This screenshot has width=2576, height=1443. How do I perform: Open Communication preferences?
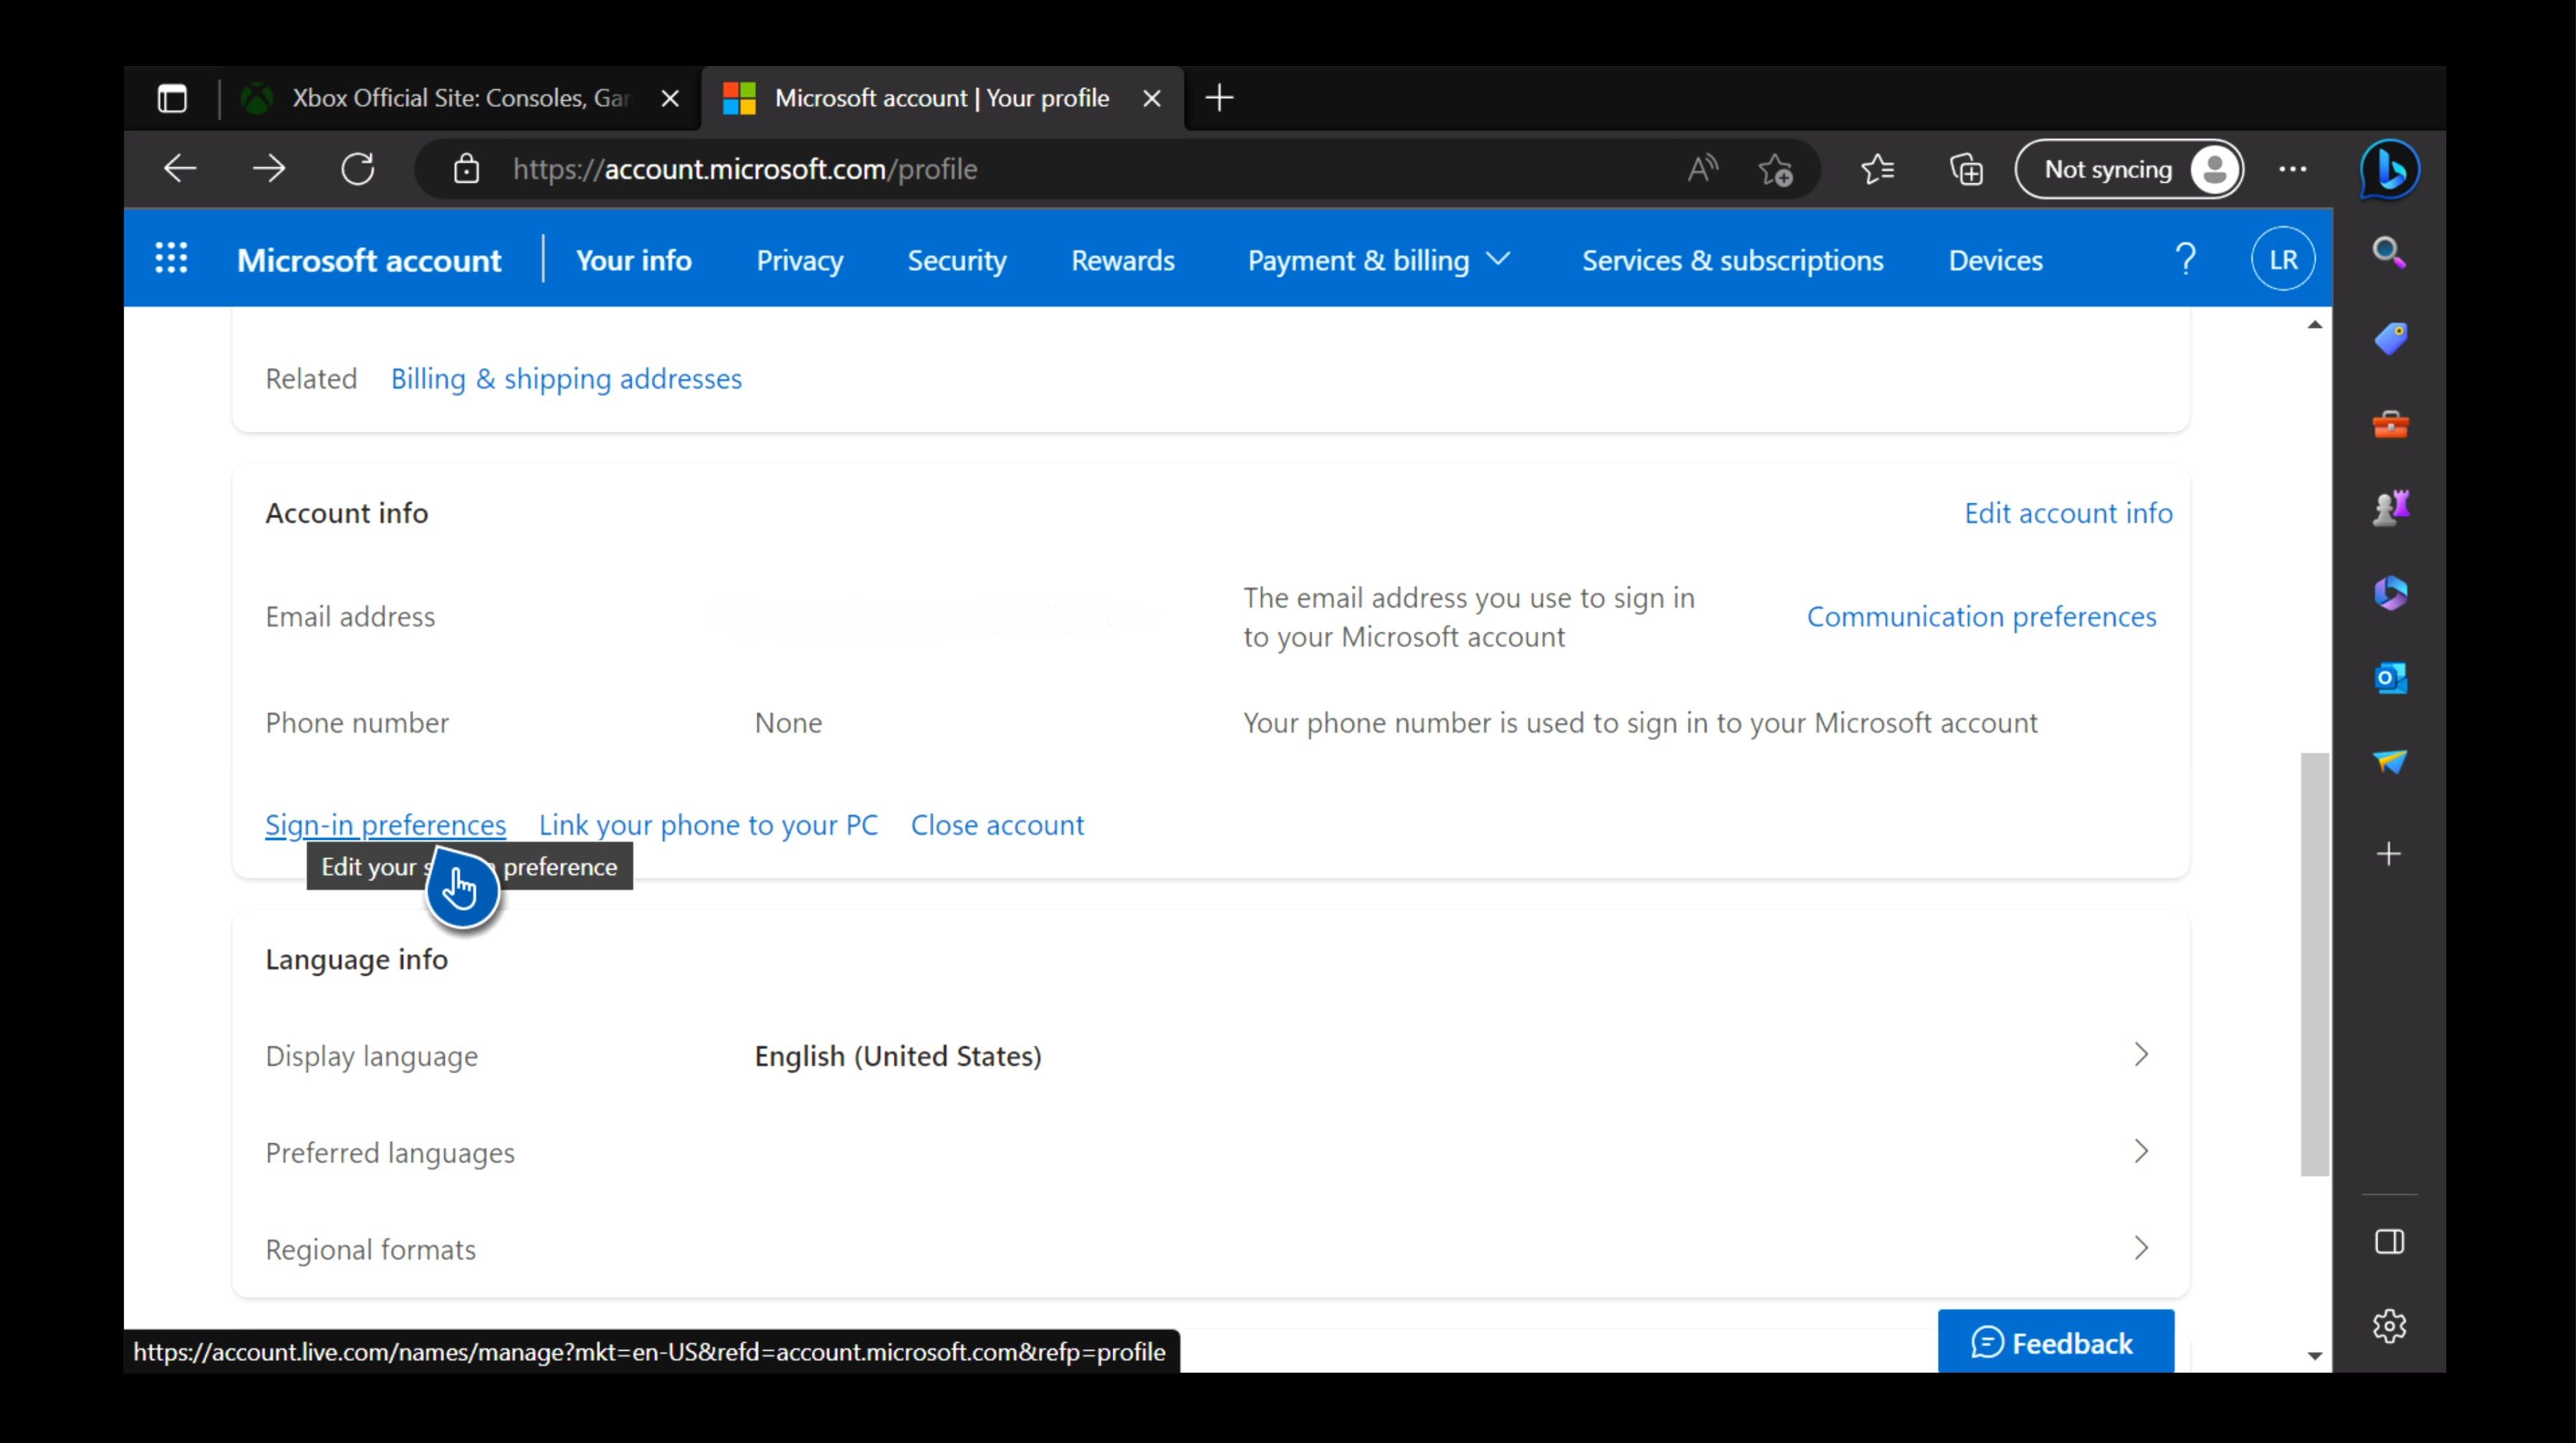1981,616
